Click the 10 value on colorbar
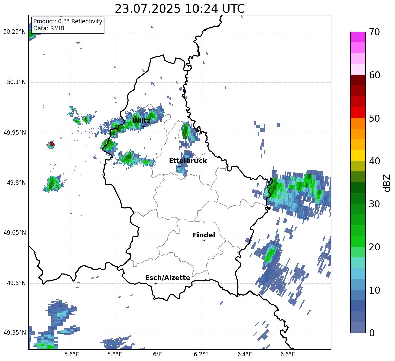Image resolution: width=395 pixels, height=361 pixels. (x=375, y=290)
